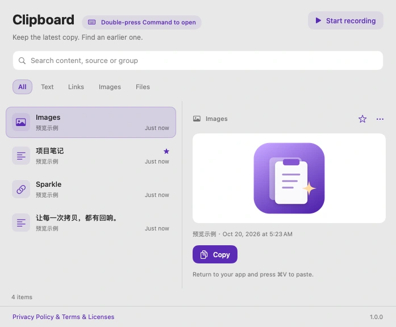
Task: Open the three-dot more options menu
Action: [380, 119]
